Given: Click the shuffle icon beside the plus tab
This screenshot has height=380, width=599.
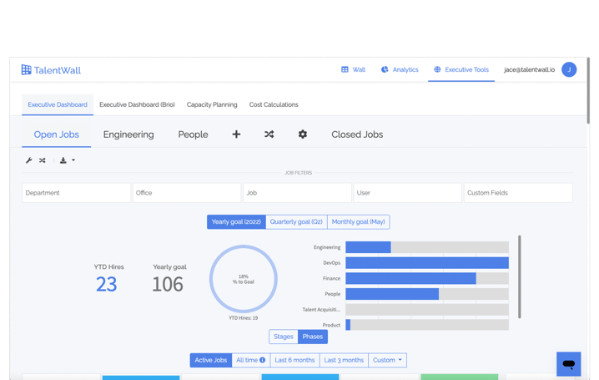Looking at the screenshot, I should tap(269, 134).
